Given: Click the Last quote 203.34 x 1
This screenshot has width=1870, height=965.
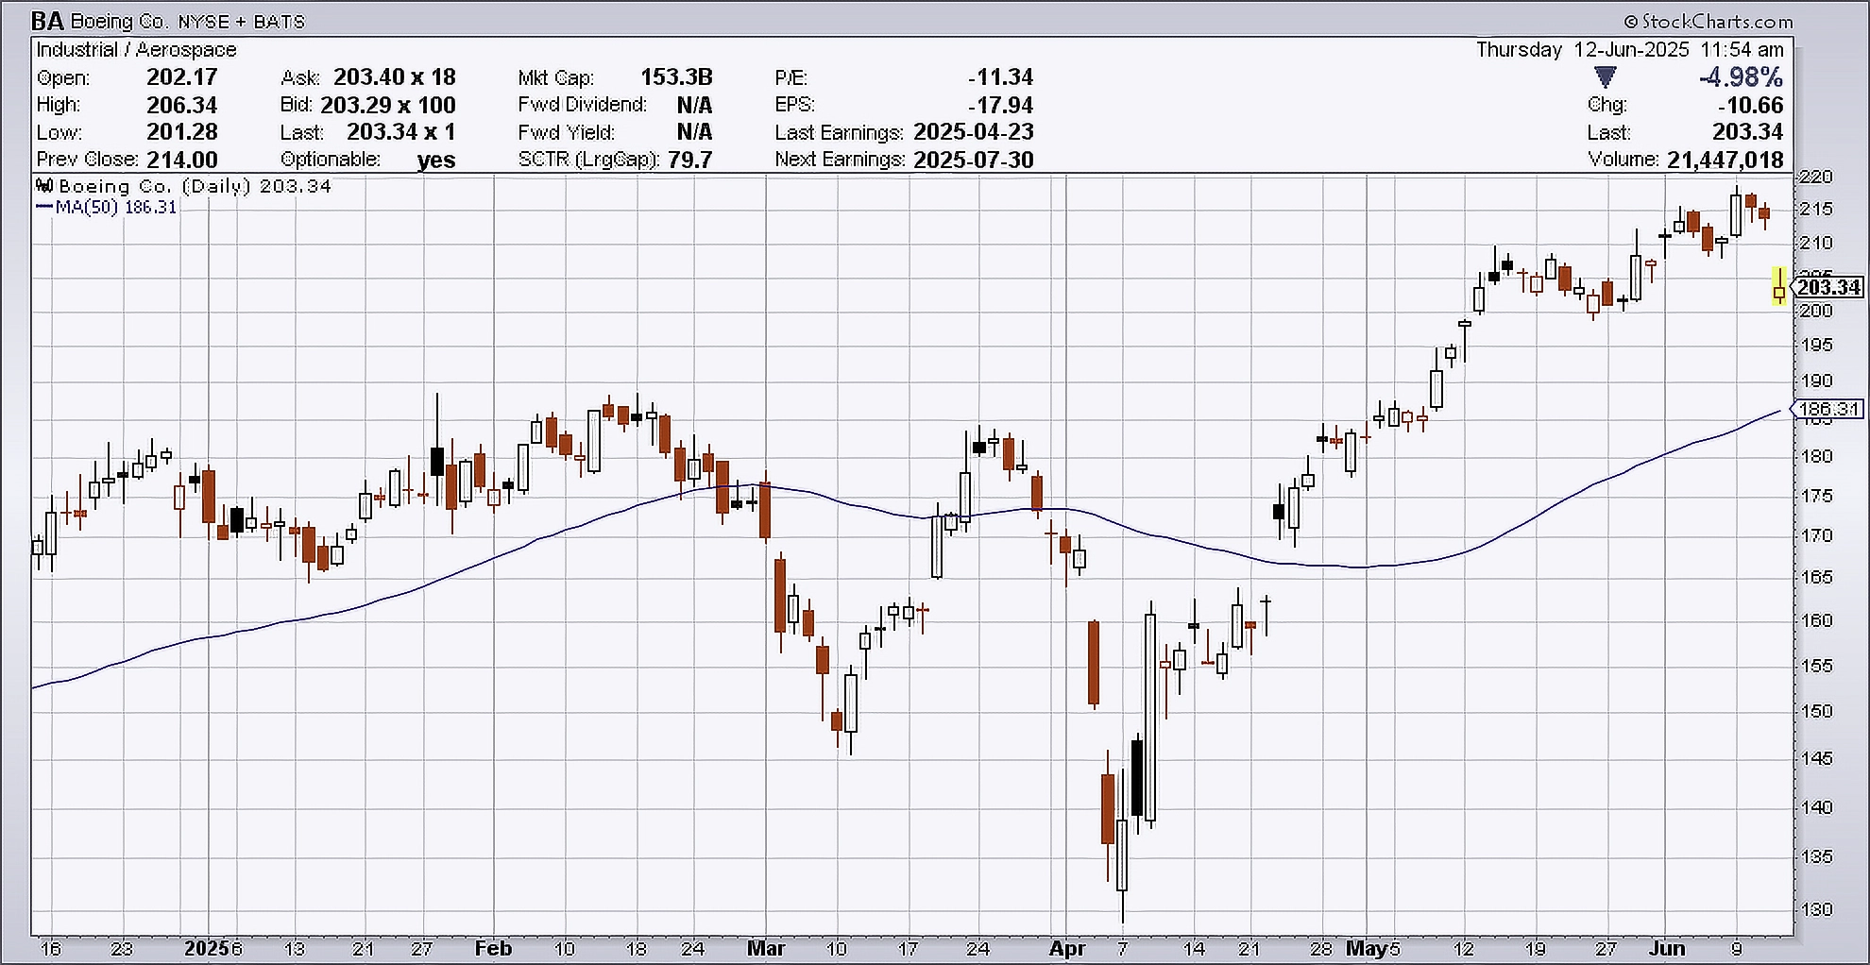Looking at the screenshot, I should coord(400,132).
